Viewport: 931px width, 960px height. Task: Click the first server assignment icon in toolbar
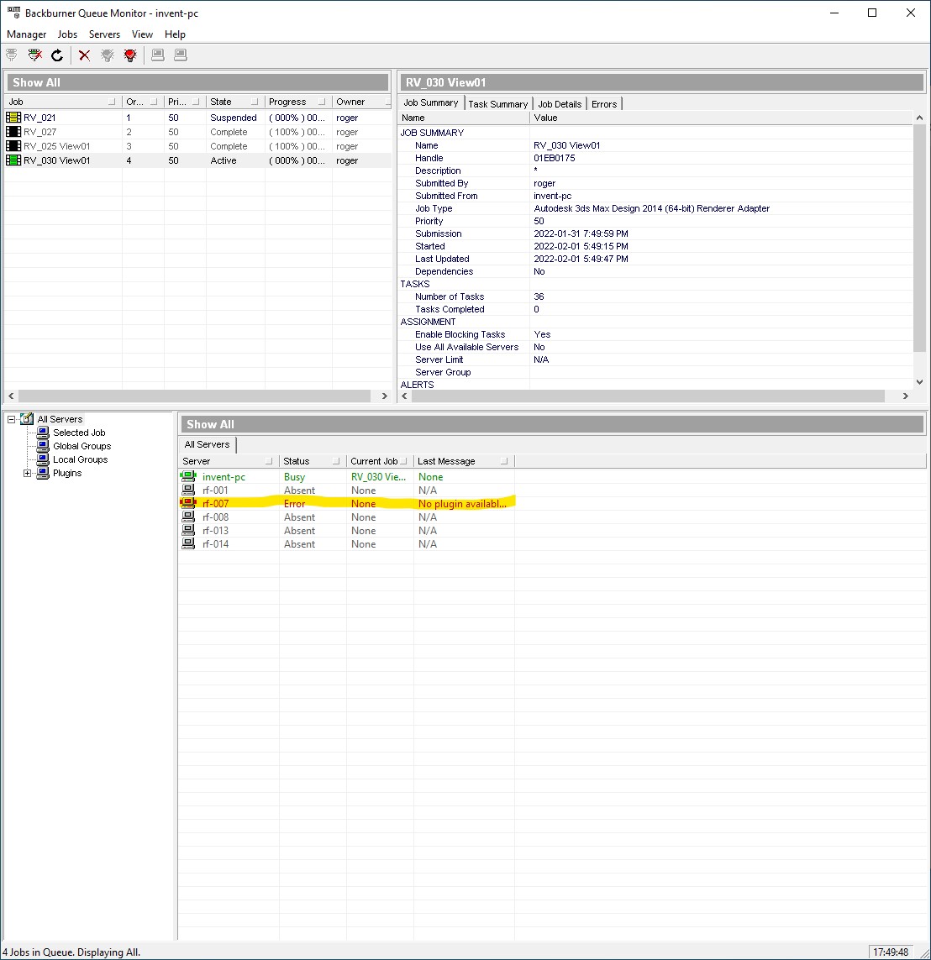click(157, 55)
